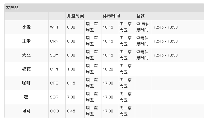Click the SOY symbol code
The image size is (208, 121).
click(x=54, y=55)
